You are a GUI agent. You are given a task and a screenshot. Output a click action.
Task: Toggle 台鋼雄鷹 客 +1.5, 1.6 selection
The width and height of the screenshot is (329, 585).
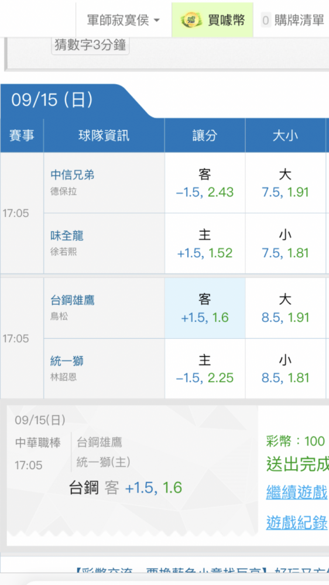point(205,308)
